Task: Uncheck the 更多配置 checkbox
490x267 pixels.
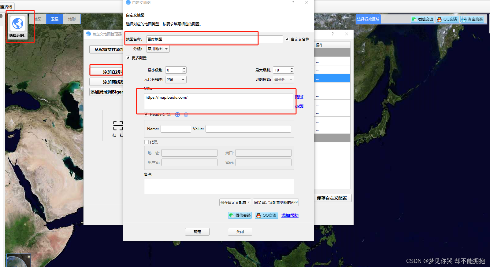Action: click(x=128, y=58)
